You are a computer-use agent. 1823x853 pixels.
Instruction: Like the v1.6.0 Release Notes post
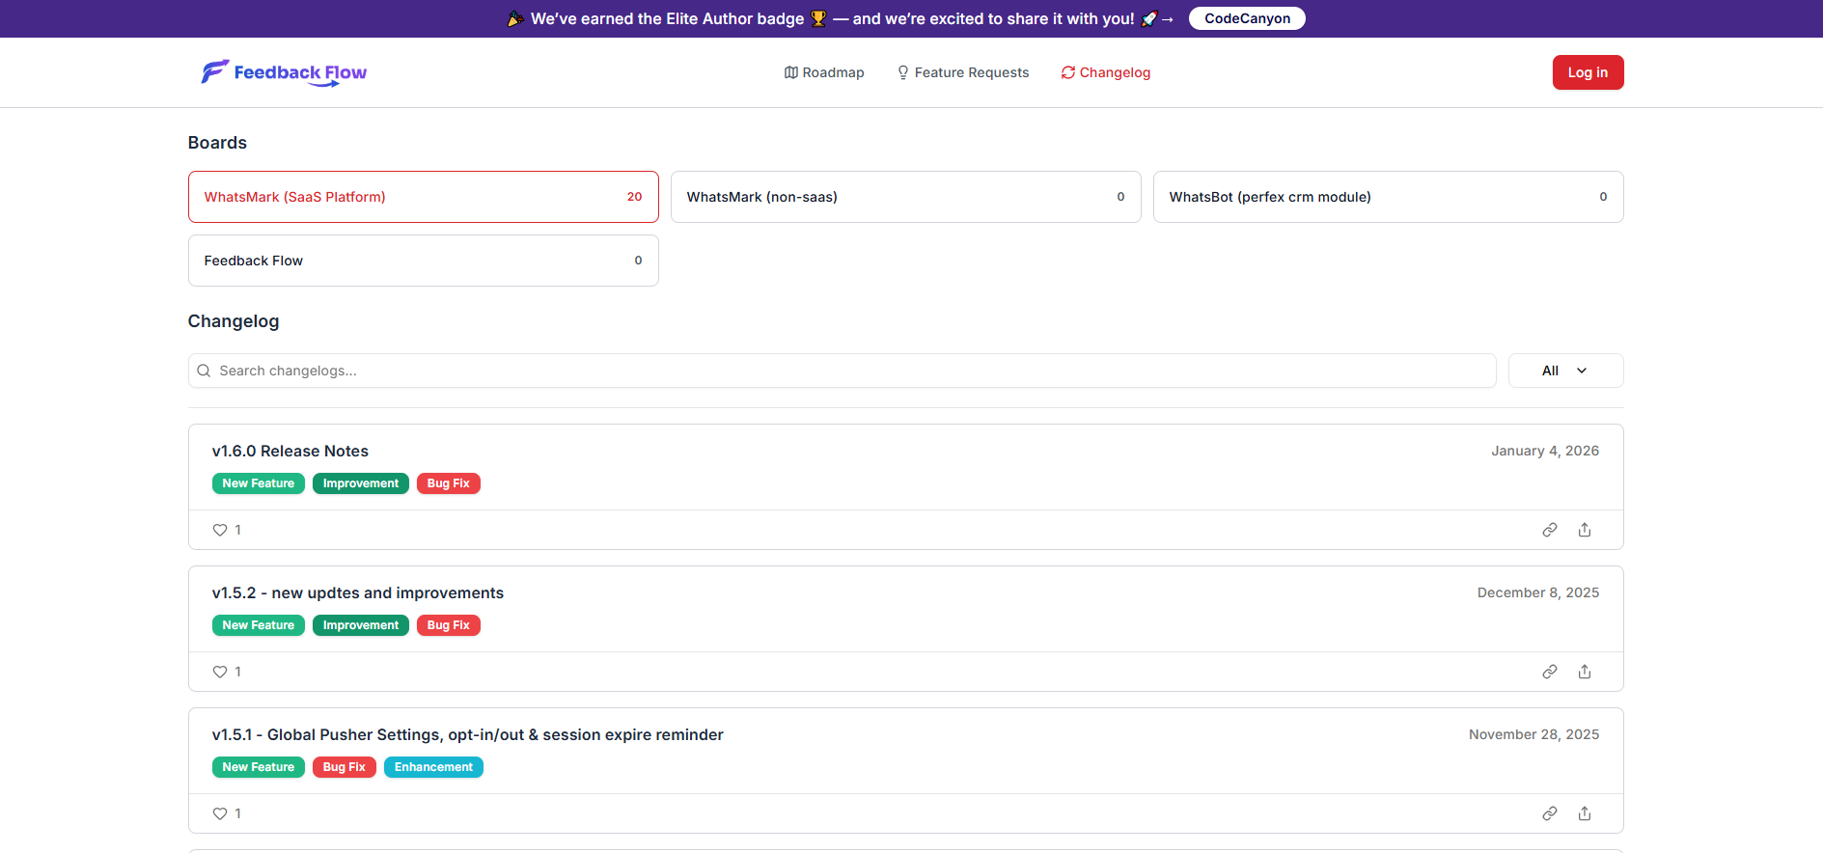click(x=220, y=530)
